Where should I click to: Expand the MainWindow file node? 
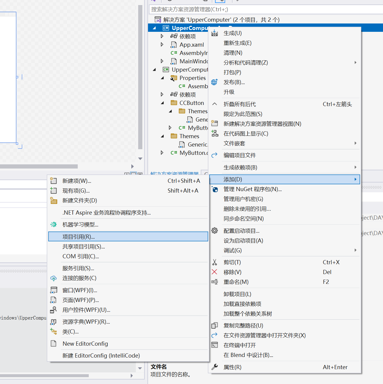coord(162,61)
